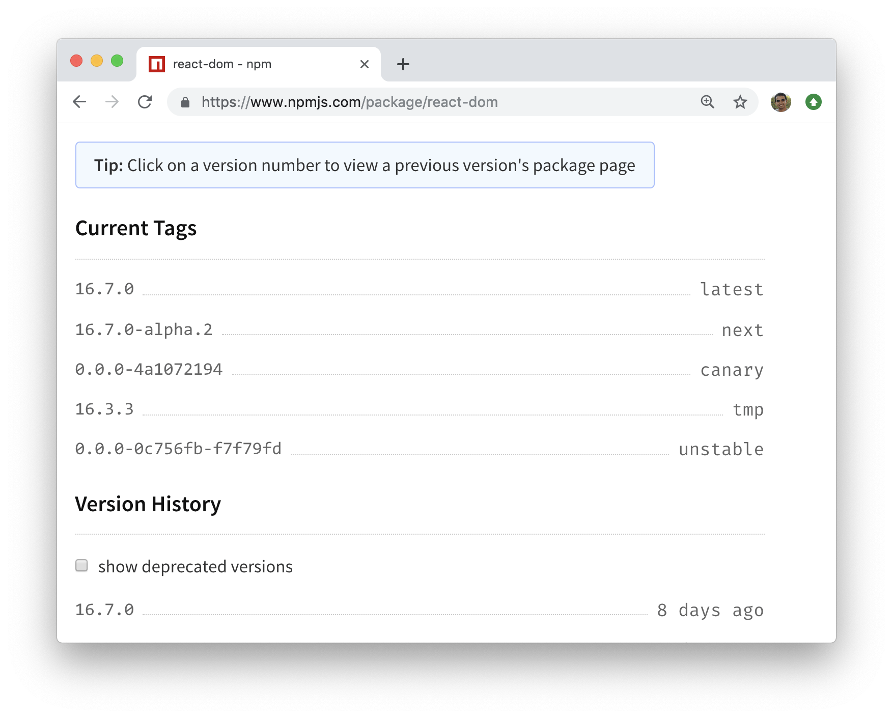Open version 16.7.0-alpha.2 link
The width and height of the screenshot is (893, 718).
(x=144, y=330)
